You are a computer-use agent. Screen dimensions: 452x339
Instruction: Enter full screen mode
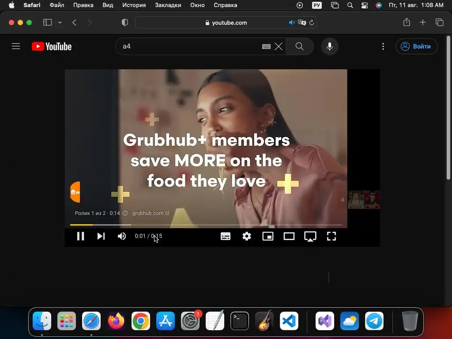[x=331, y=237]
